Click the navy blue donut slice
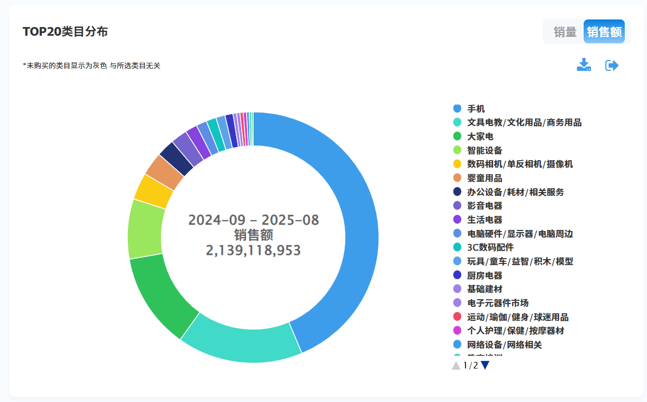 click(x=177, y=159)
